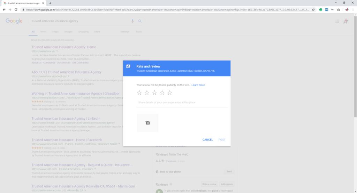This screenshot has width=357, height=193.
Task: Click the browser forward arrow
Action: [x=10, y=9]
